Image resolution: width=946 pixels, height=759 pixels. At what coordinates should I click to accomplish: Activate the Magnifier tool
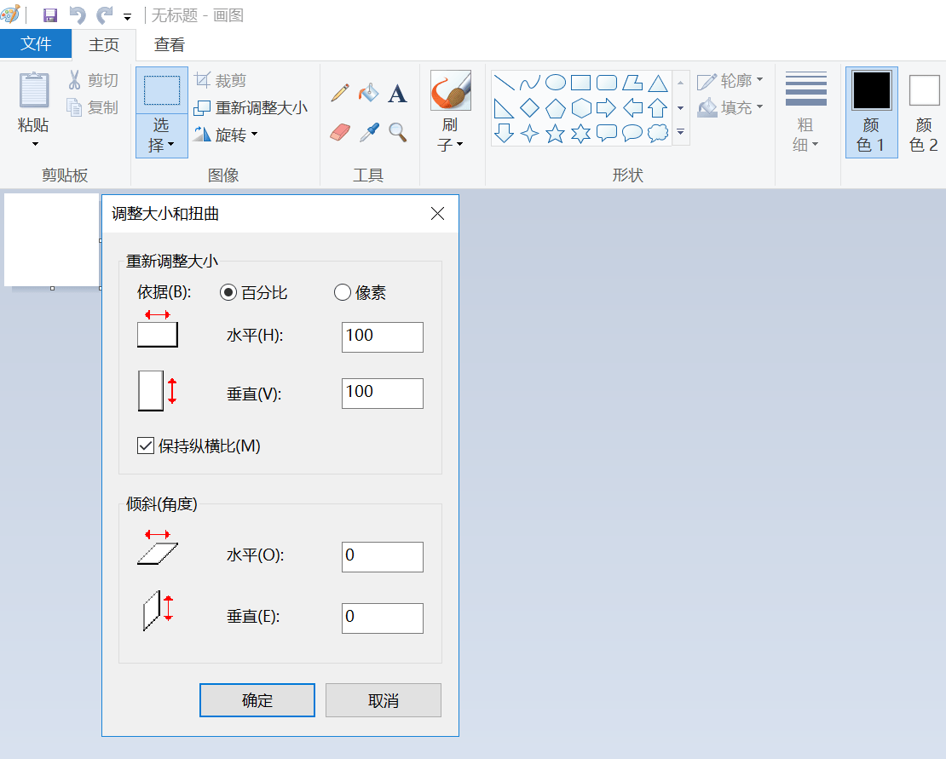click(x=397, y=130)
